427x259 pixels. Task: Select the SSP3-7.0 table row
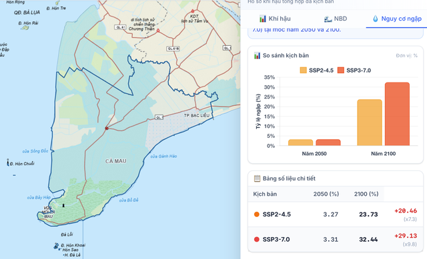click(336, 240)
